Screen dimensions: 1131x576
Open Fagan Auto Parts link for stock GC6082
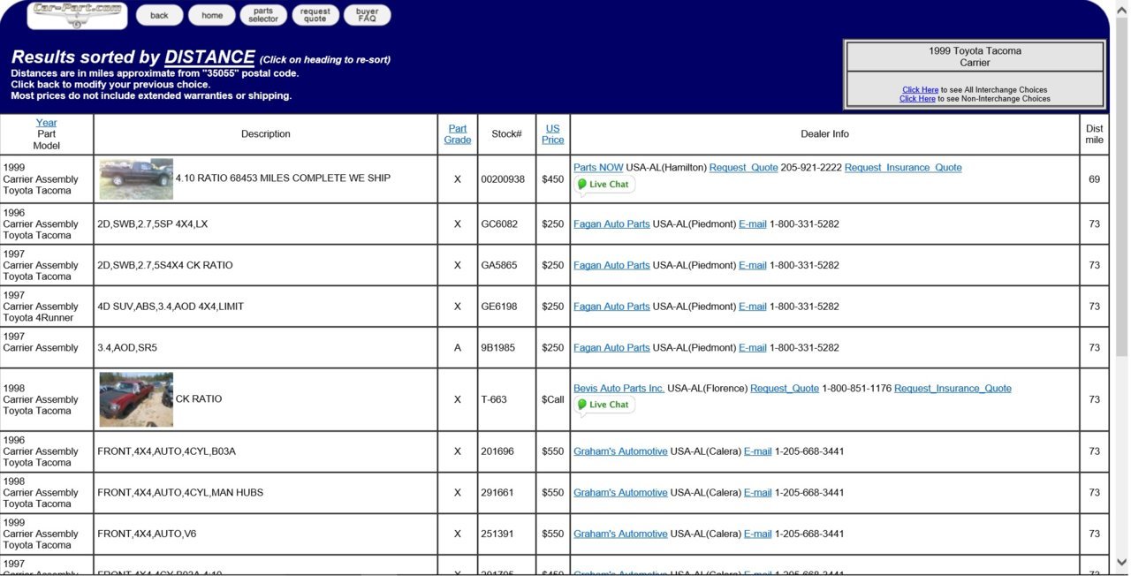[611, 224]
